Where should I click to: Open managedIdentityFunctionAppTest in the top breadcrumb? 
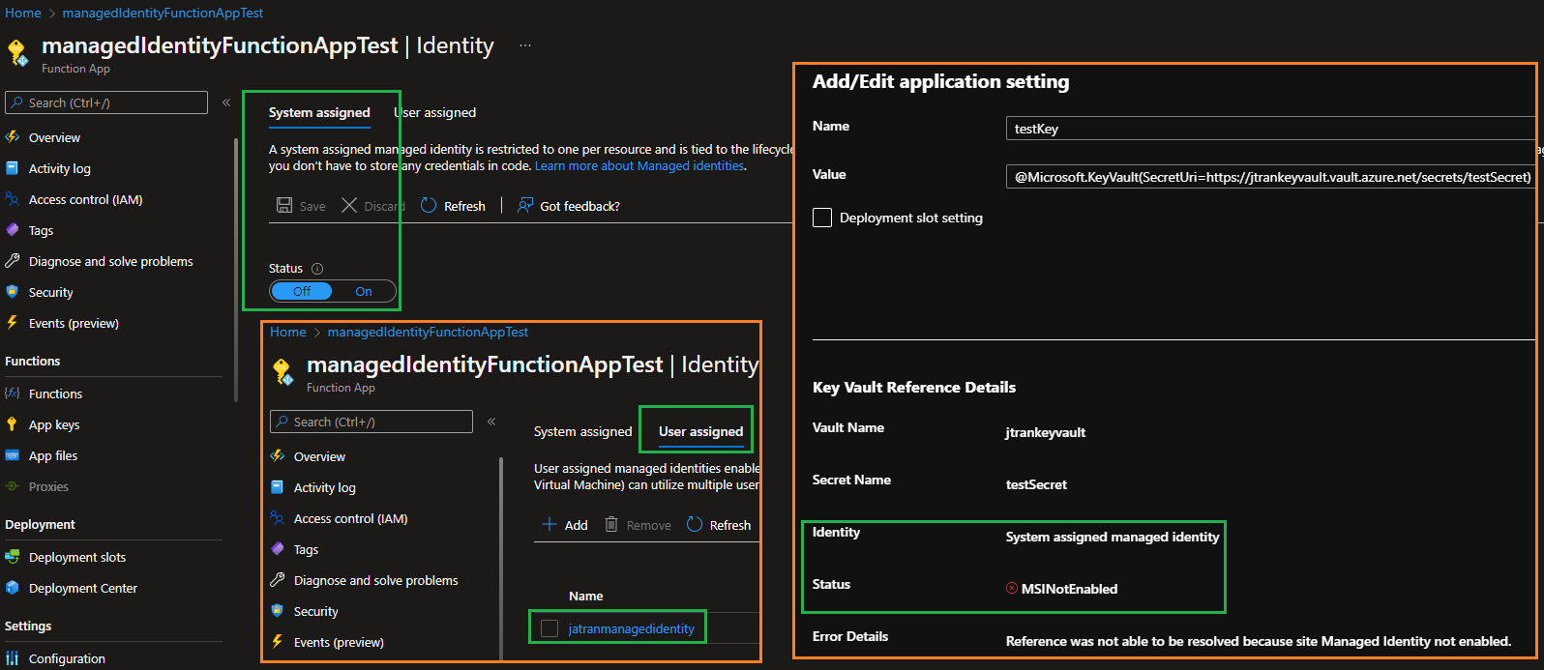(163, 14)
